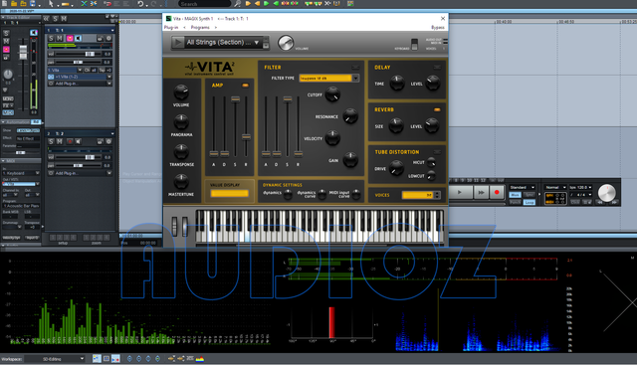637x365 pixels.
Task: Toggle the Keyboard switch in Vita header
Action: click(414, 44)
